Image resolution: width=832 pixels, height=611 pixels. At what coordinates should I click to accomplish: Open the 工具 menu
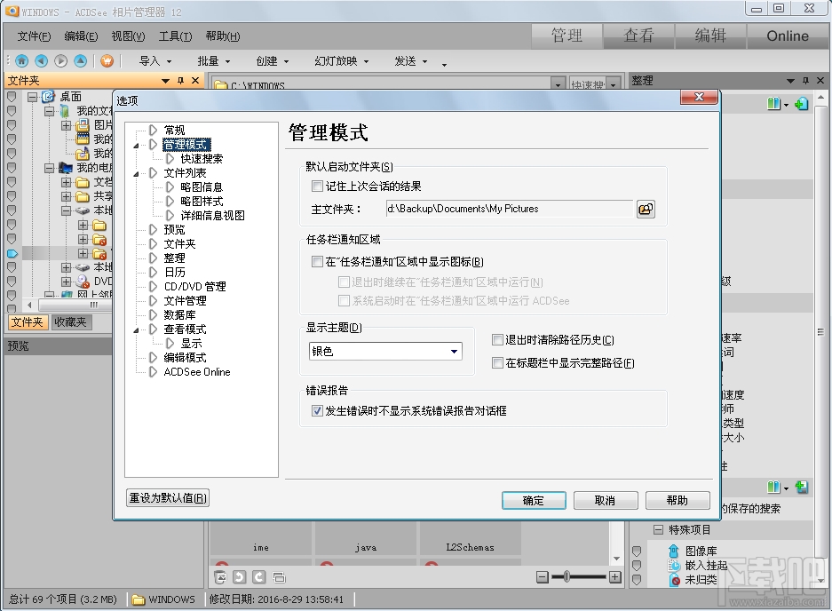pyautogui.click(x=174, y=36)
